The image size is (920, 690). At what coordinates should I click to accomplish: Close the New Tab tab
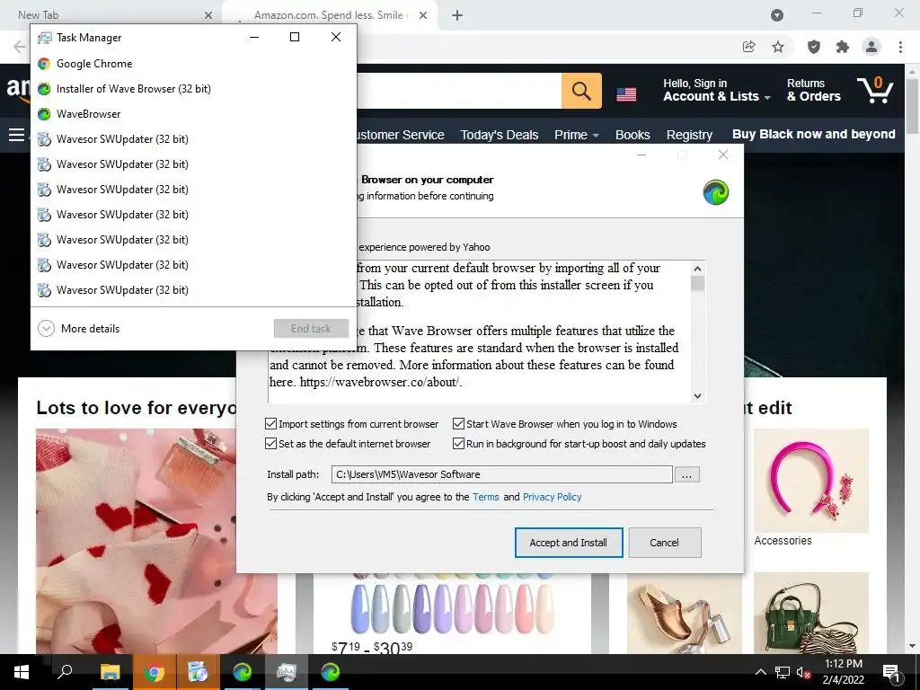coord(208,15)
